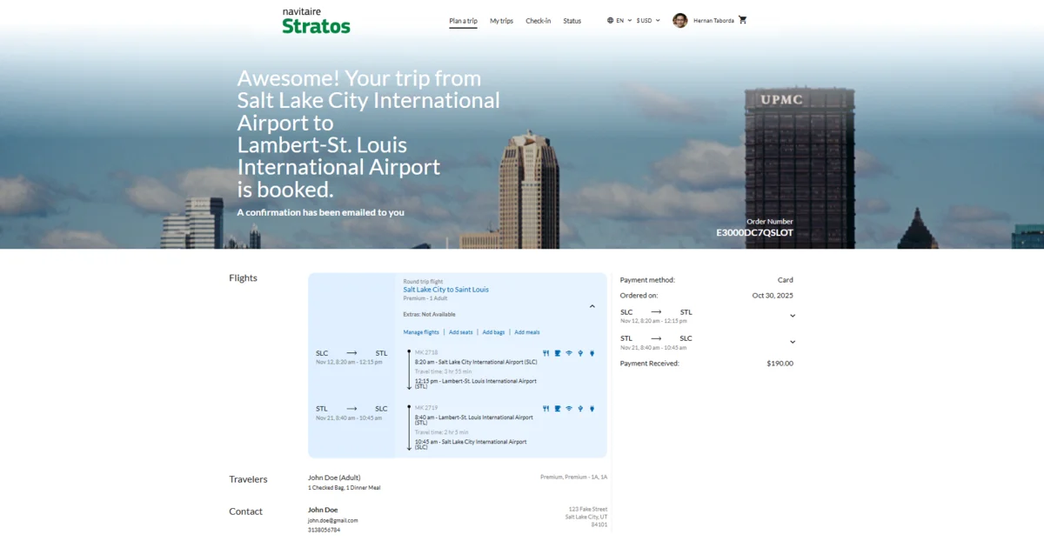1044x548 pixels.
Task: Expand STL to SLC payment details
Action: (792, 342)
